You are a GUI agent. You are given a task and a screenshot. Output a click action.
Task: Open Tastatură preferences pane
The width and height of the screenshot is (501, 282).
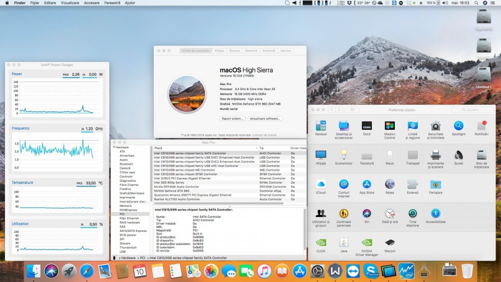point(367,157)
